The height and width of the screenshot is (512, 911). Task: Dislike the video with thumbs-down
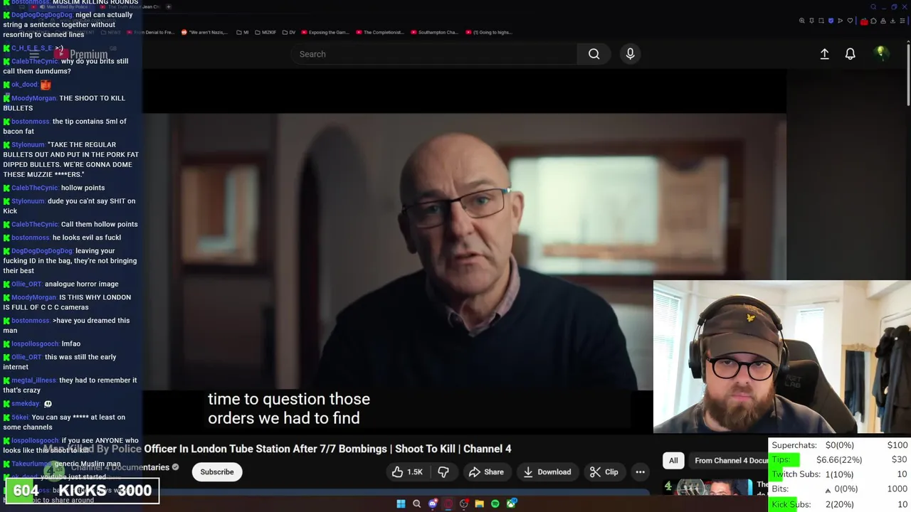coord(443,472)
